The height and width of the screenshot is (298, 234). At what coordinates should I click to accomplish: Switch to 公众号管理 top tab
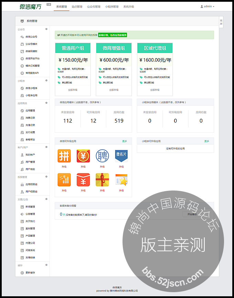click(94, 7)
